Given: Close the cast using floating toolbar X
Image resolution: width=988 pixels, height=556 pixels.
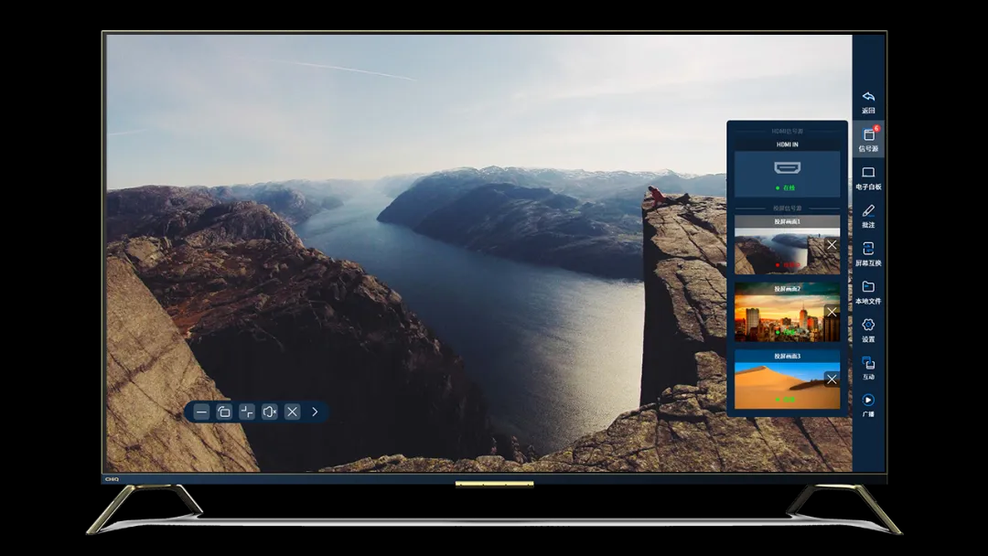Looking at the screenshot, I should click(293, 412).
